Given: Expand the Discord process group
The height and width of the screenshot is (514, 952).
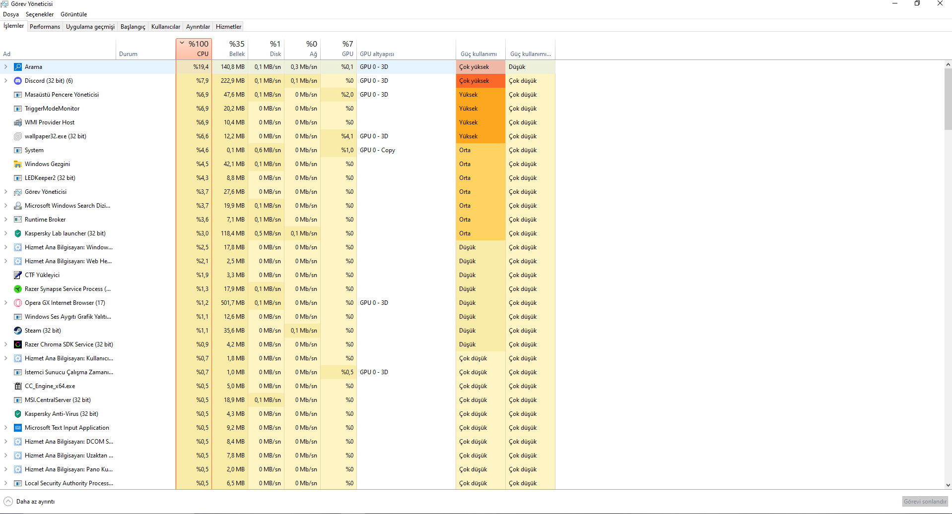Looking at the screenshot, I should [x=5, y=80].
